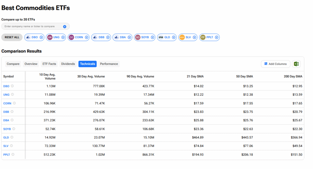
Task: Open the ETF Facts tab
Action: (x=49, y=64)
